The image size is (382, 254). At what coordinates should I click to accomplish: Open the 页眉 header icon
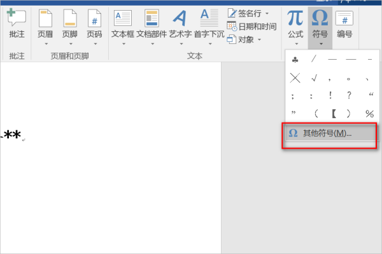pos(45,18)
